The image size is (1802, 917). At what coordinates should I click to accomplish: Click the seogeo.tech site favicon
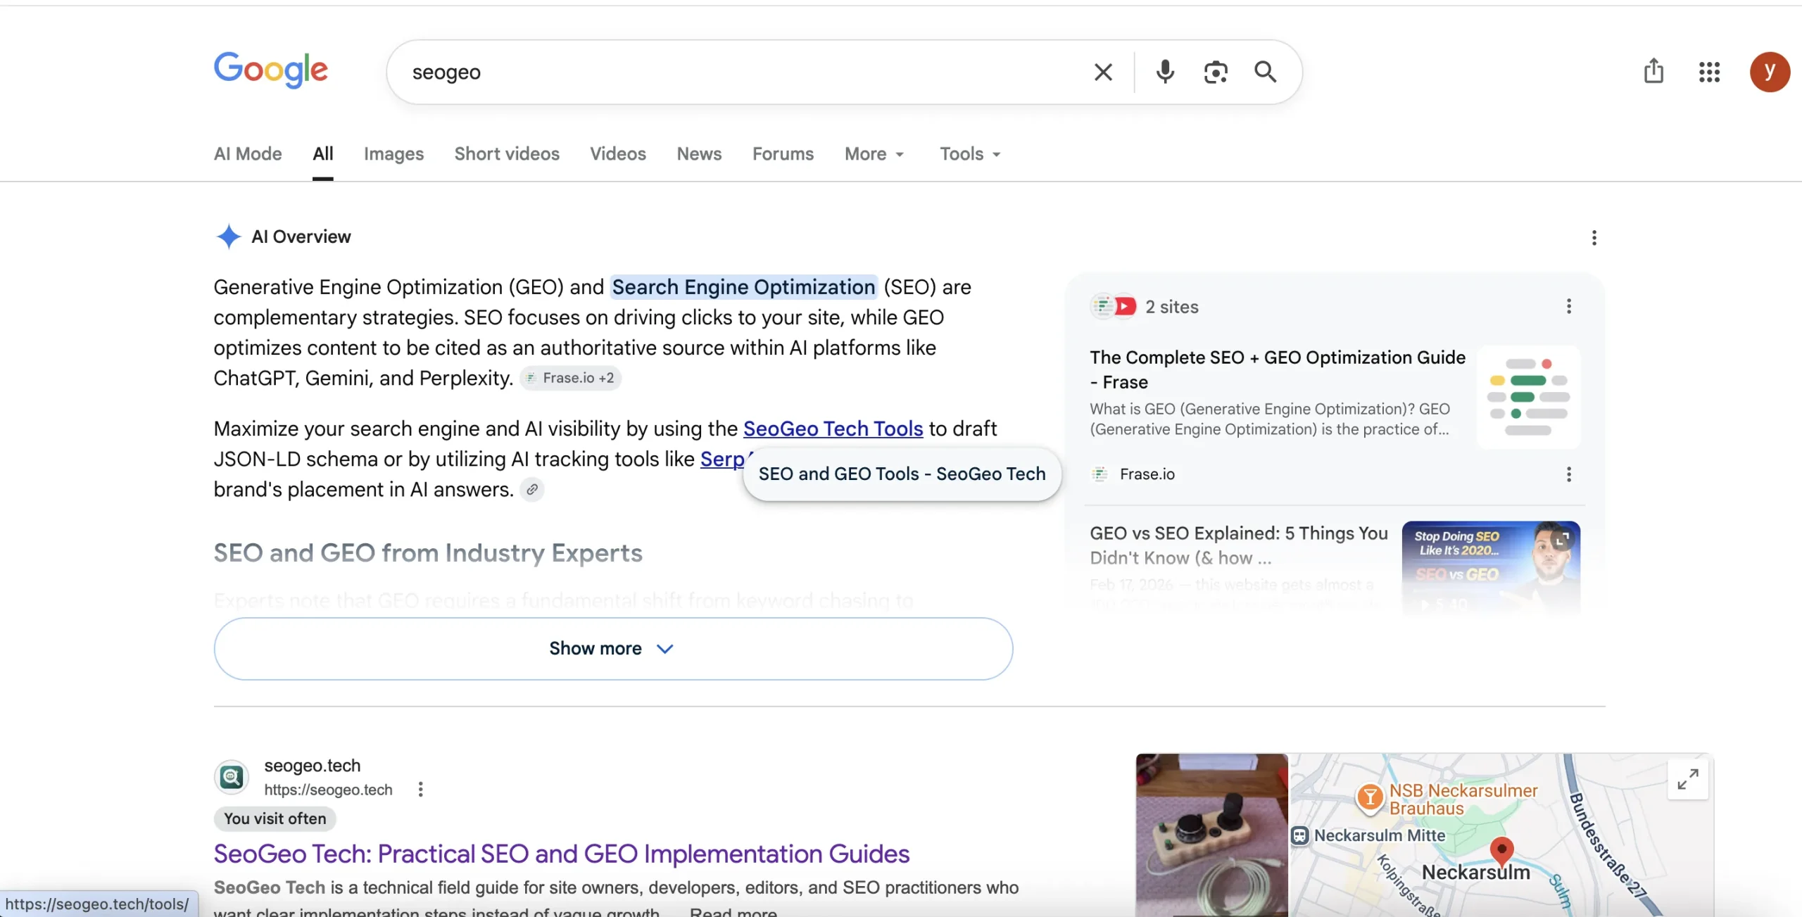click(232, 777)
